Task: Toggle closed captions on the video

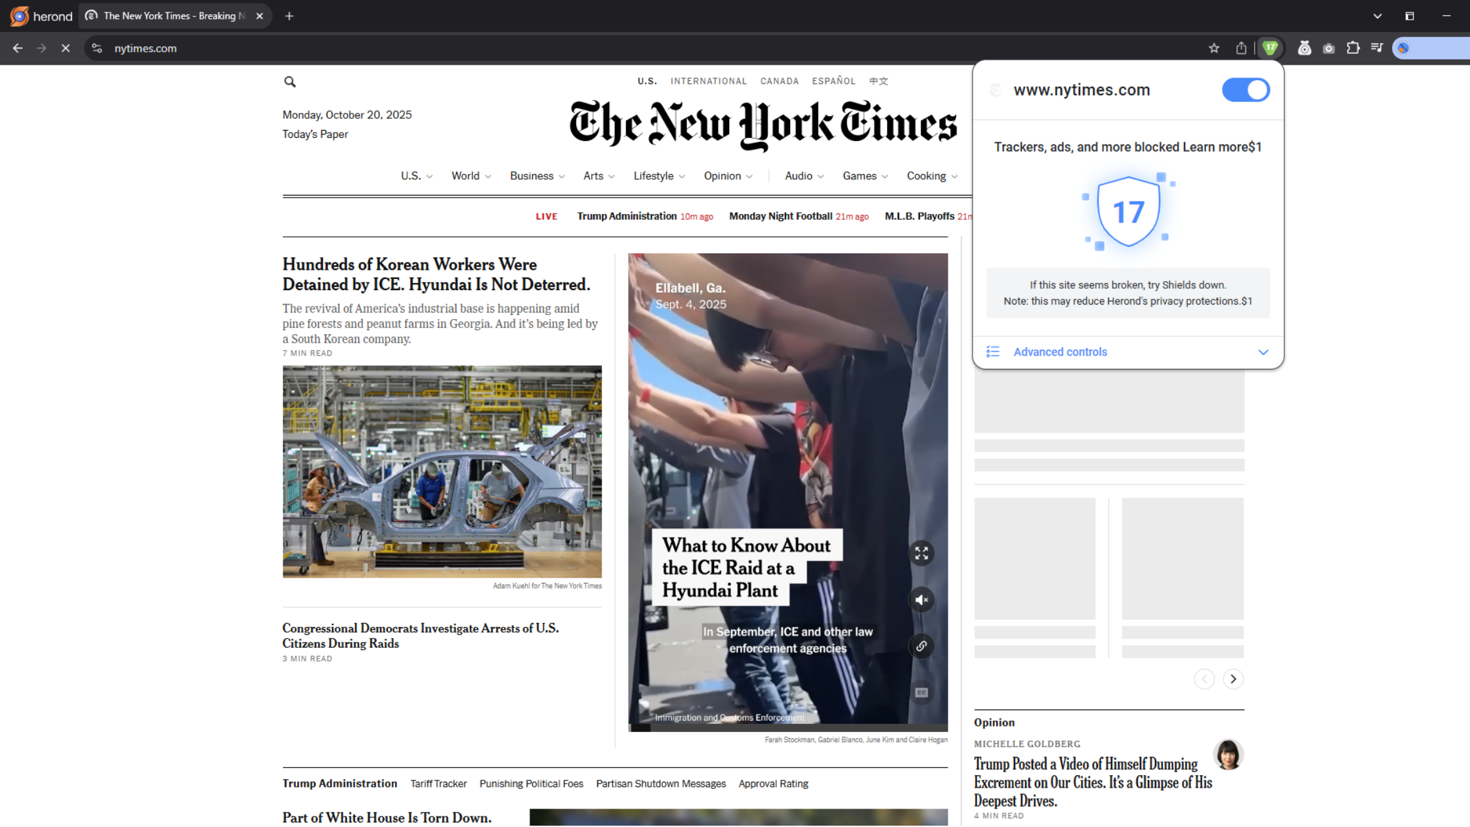Action: pyautogui.click(x=921, y=692)
